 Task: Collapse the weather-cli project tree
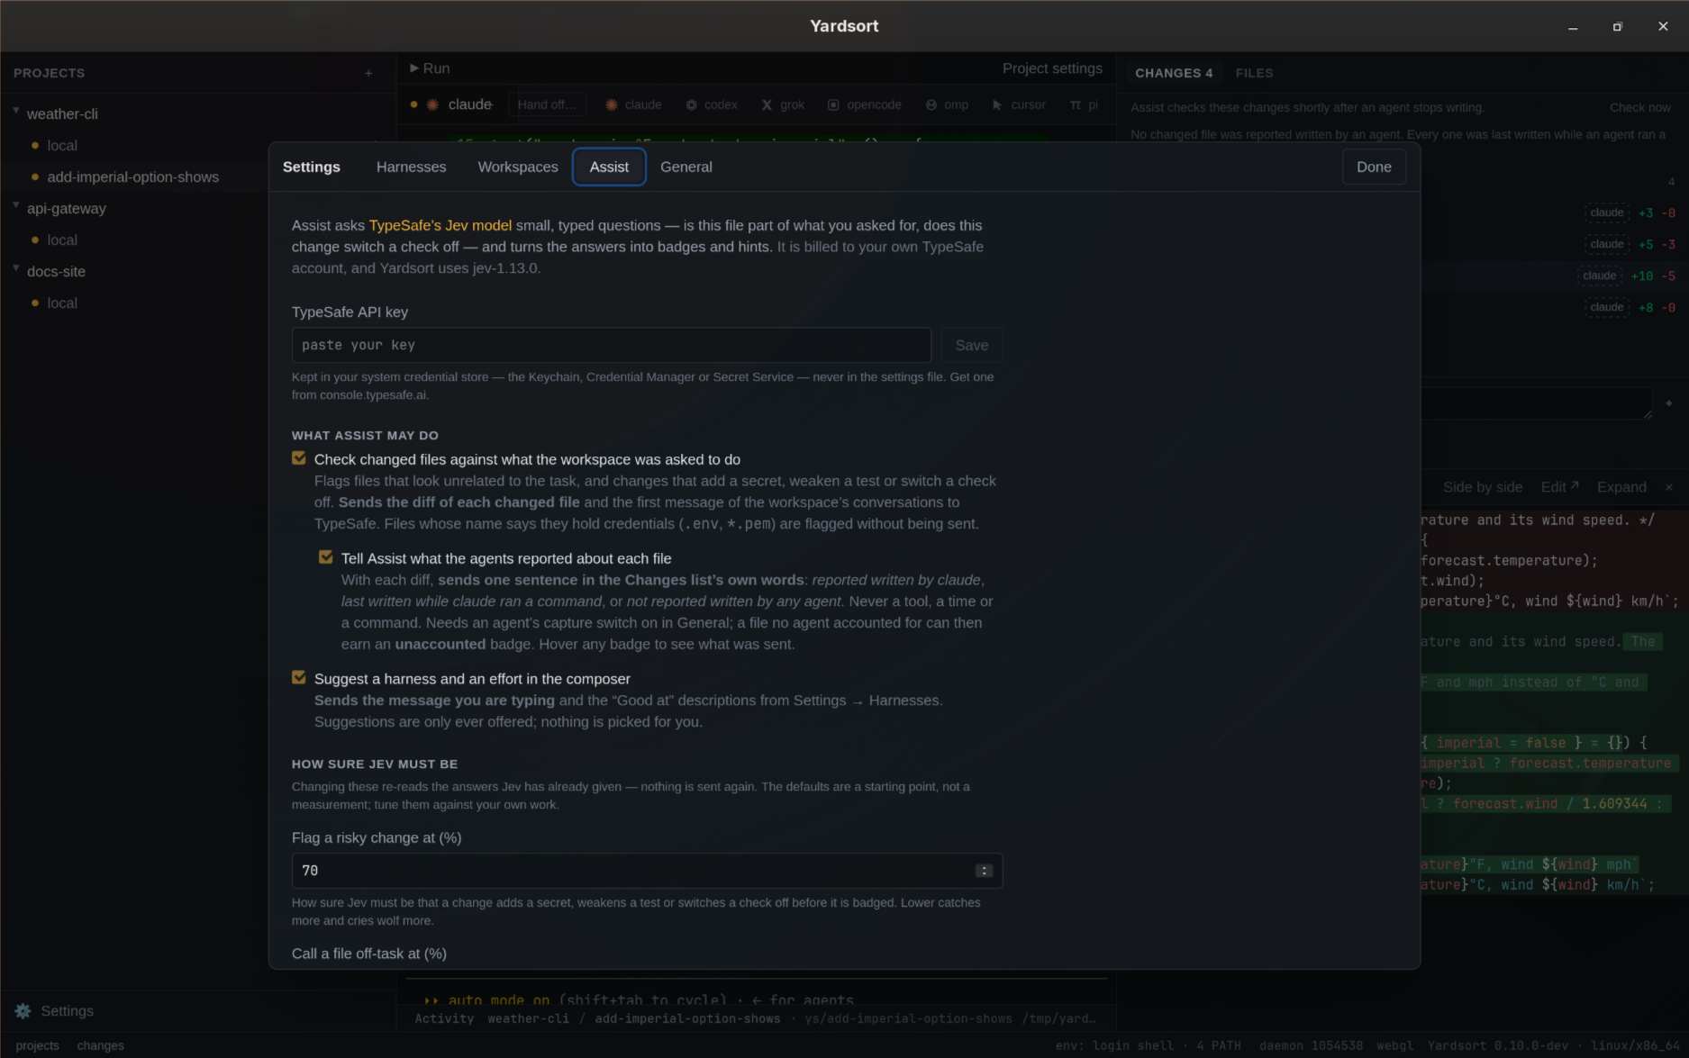point(16,112)
